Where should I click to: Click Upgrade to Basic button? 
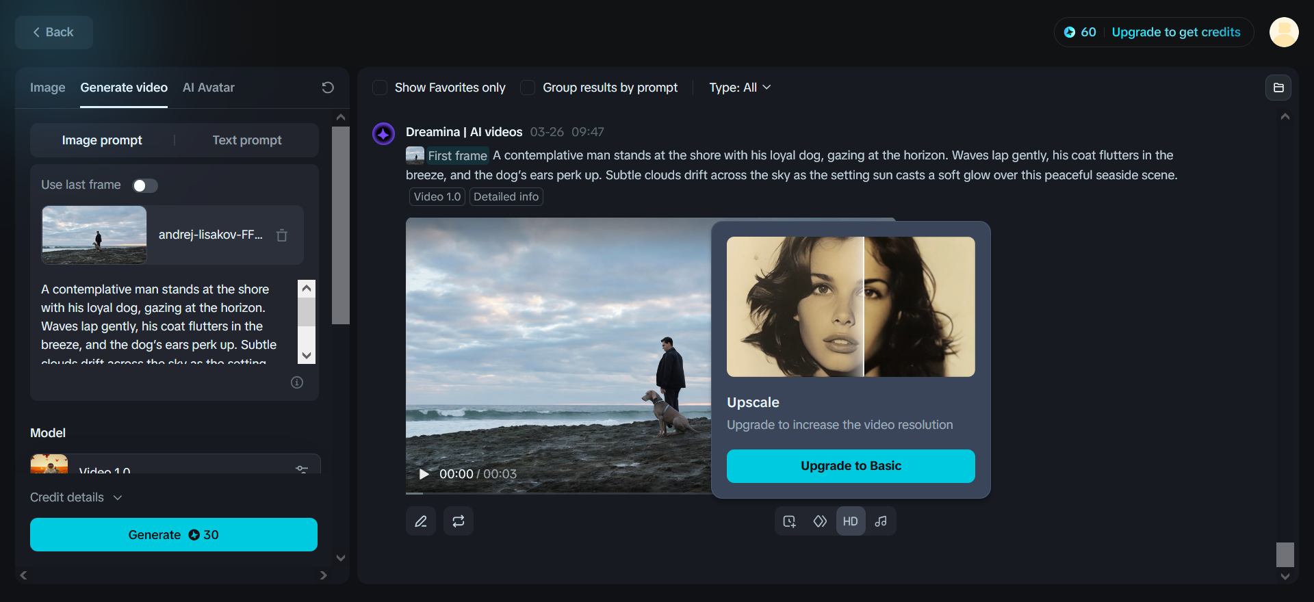coord(851,467)
